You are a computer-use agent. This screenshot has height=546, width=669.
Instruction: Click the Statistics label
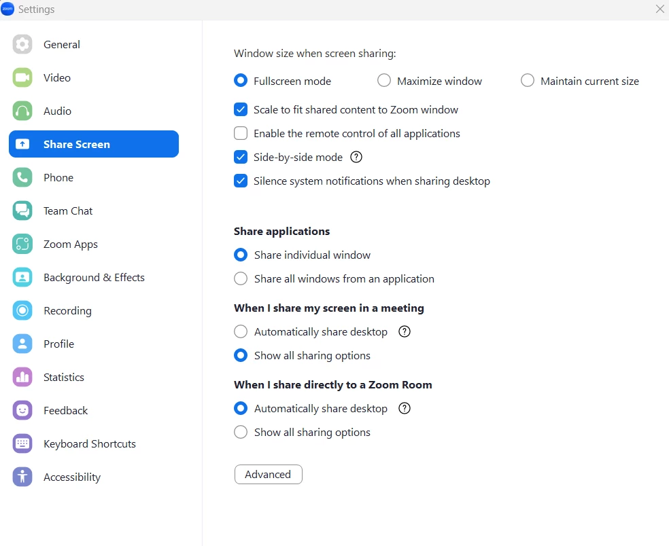click(64, 377)
